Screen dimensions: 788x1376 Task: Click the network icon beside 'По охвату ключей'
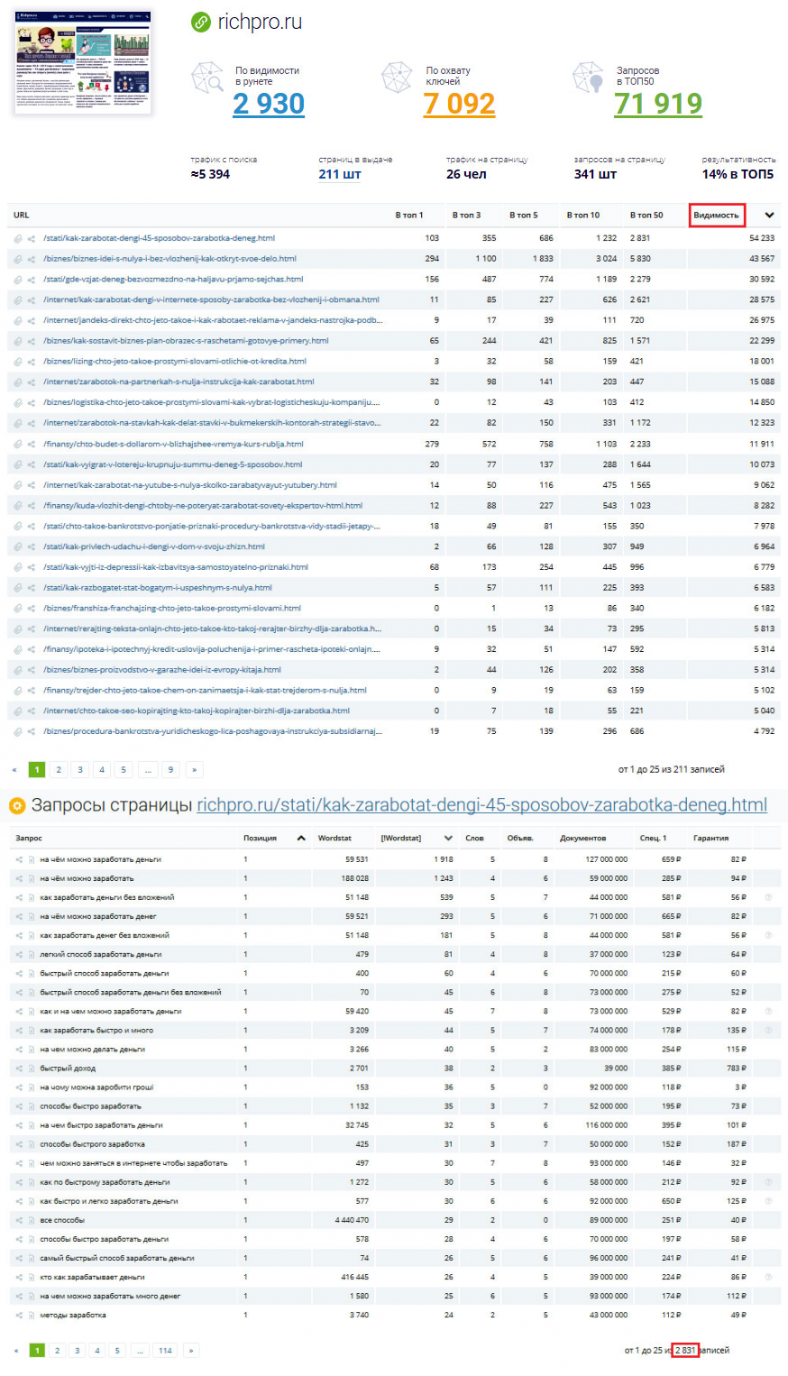coord(397,78)
